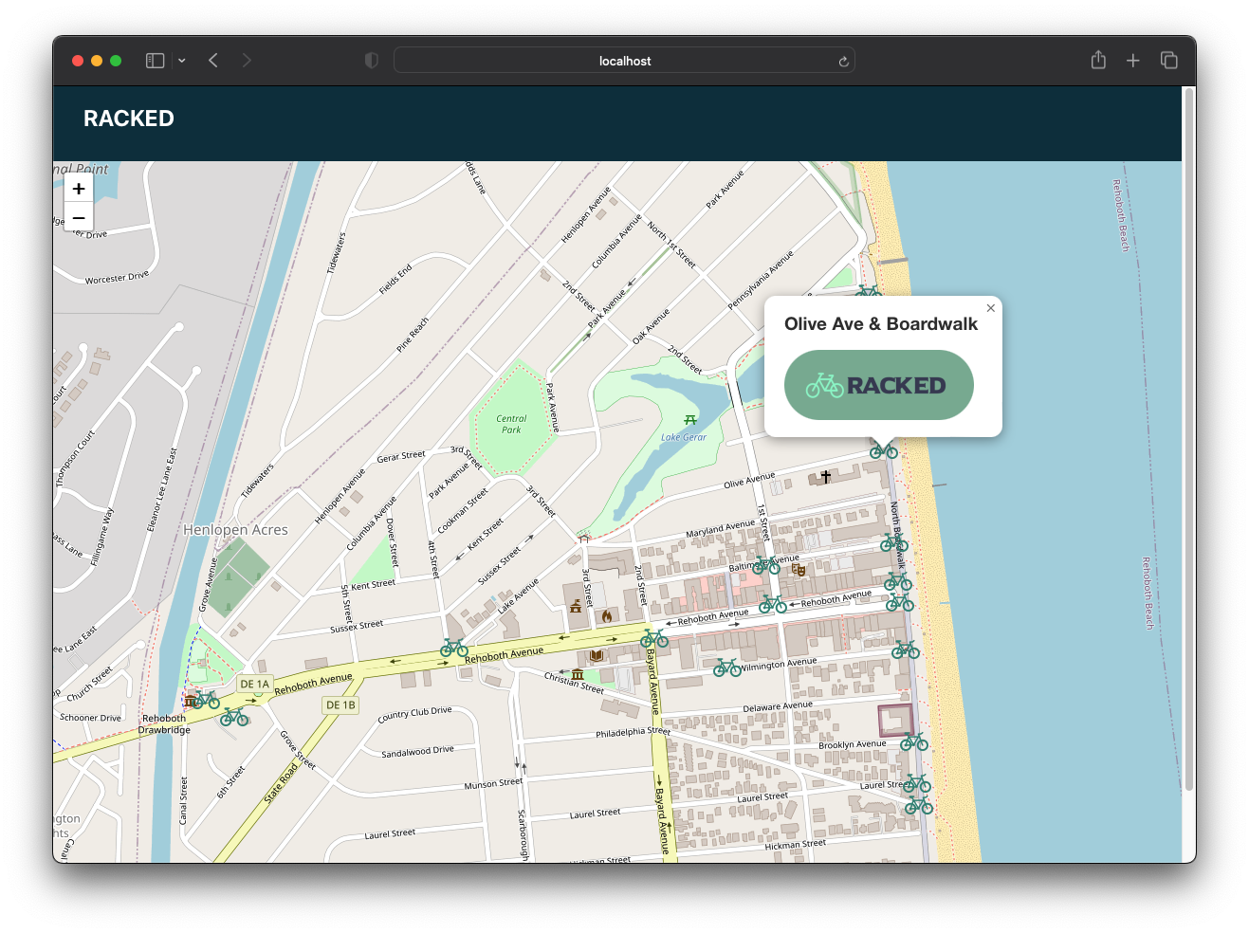Screen dimensions: 1249x933
Task: Pick bike marker at Baltimore Avenue's boardwalk end
Action: point(898,581)
